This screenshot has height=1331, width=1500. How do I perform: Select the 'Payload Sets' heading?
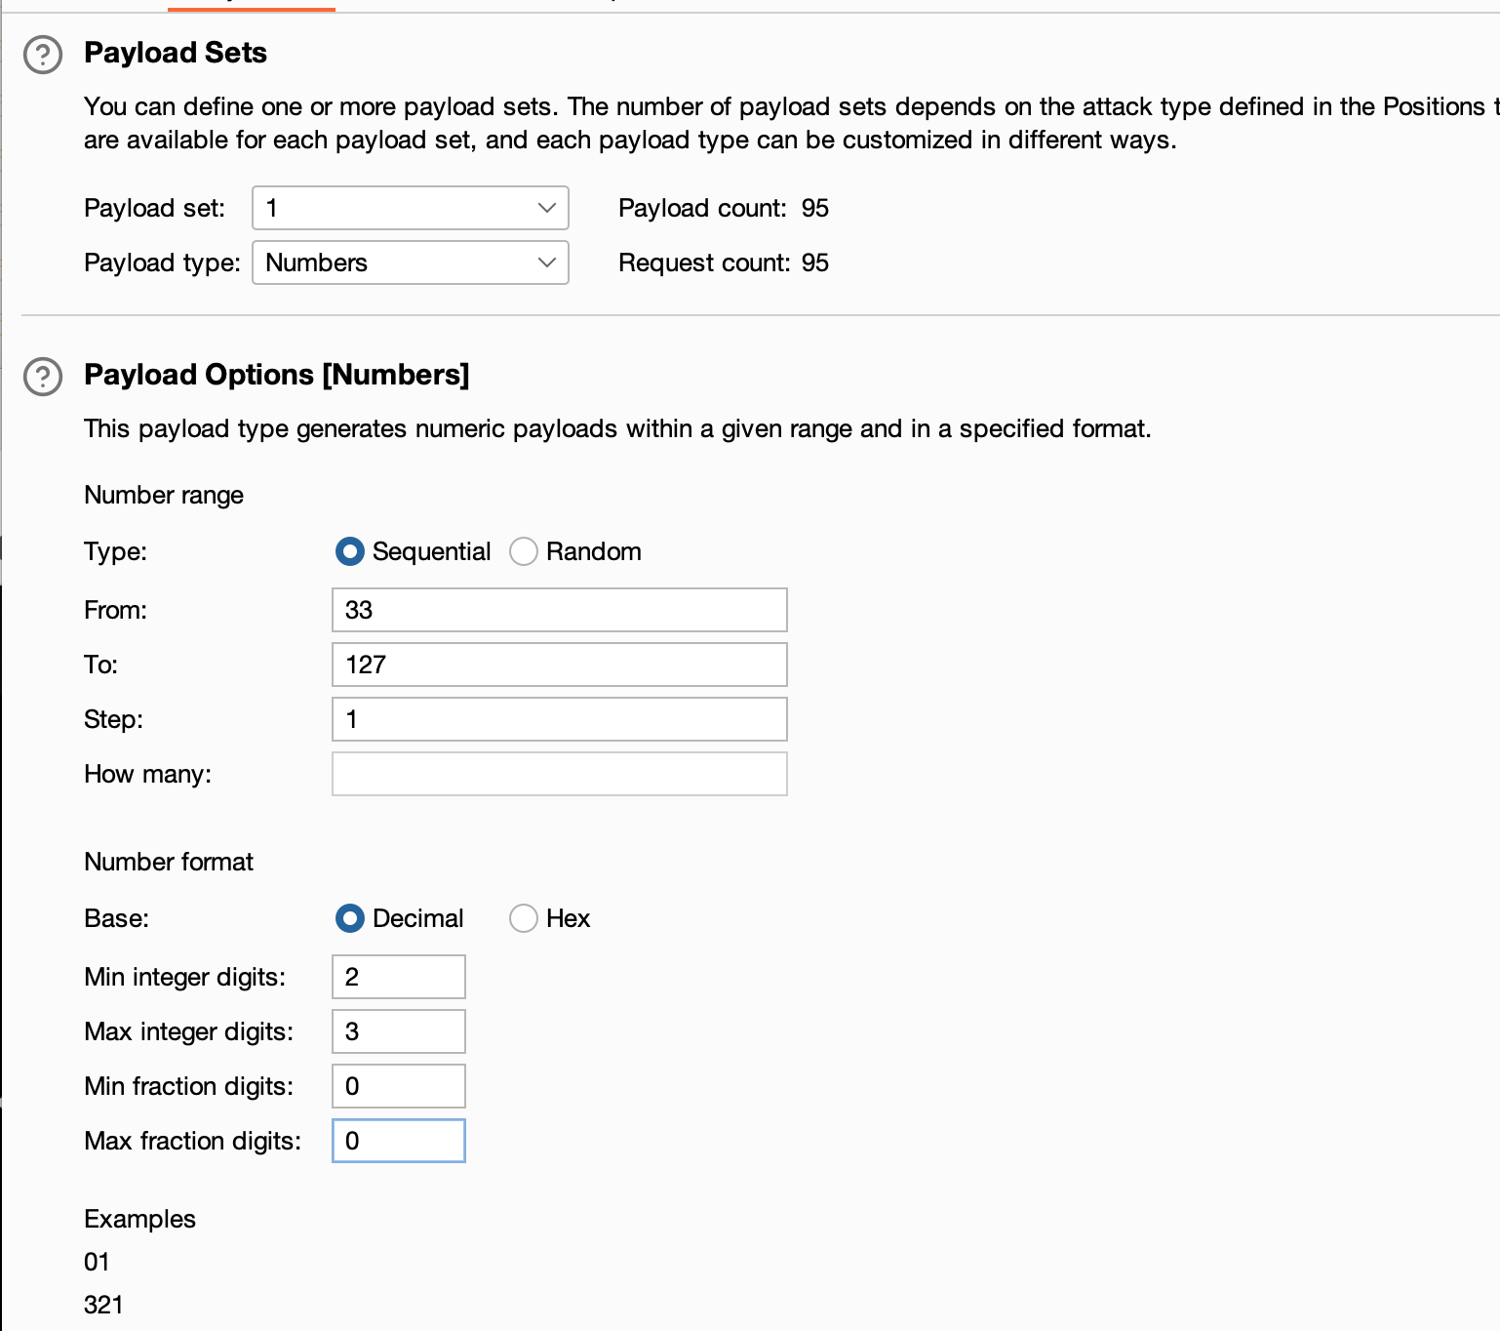pyautogui.click(x=176, y=53)
